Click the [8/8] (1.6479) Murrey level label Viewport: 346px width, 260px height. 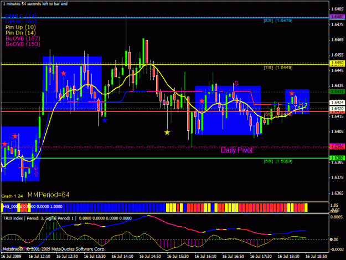[x=278, y=21]
